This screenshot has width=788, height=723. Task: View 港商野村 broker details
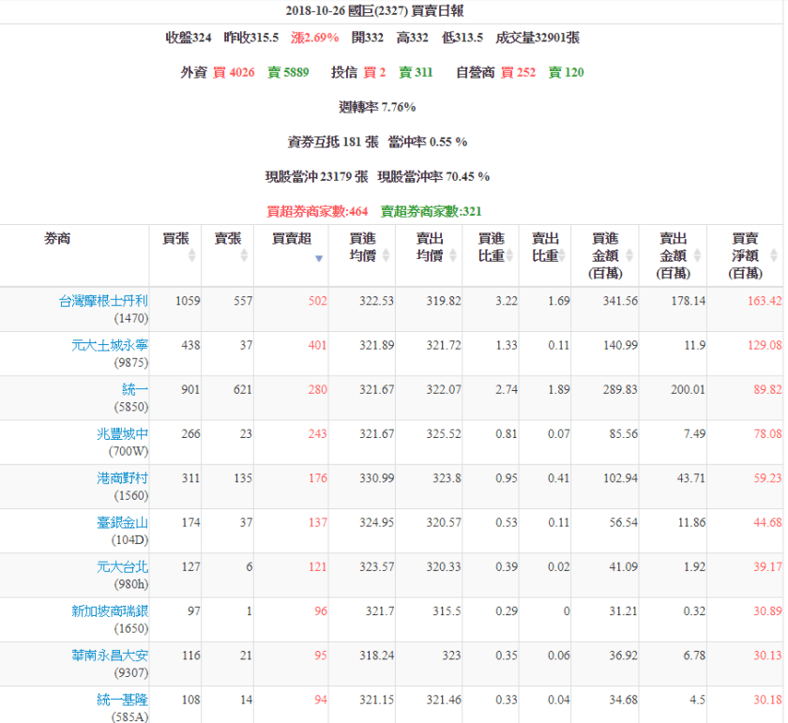122,478
